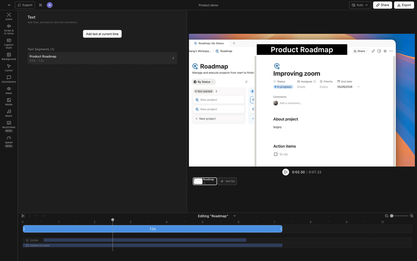Click the star favorite icon in preview

pos(385,51)
